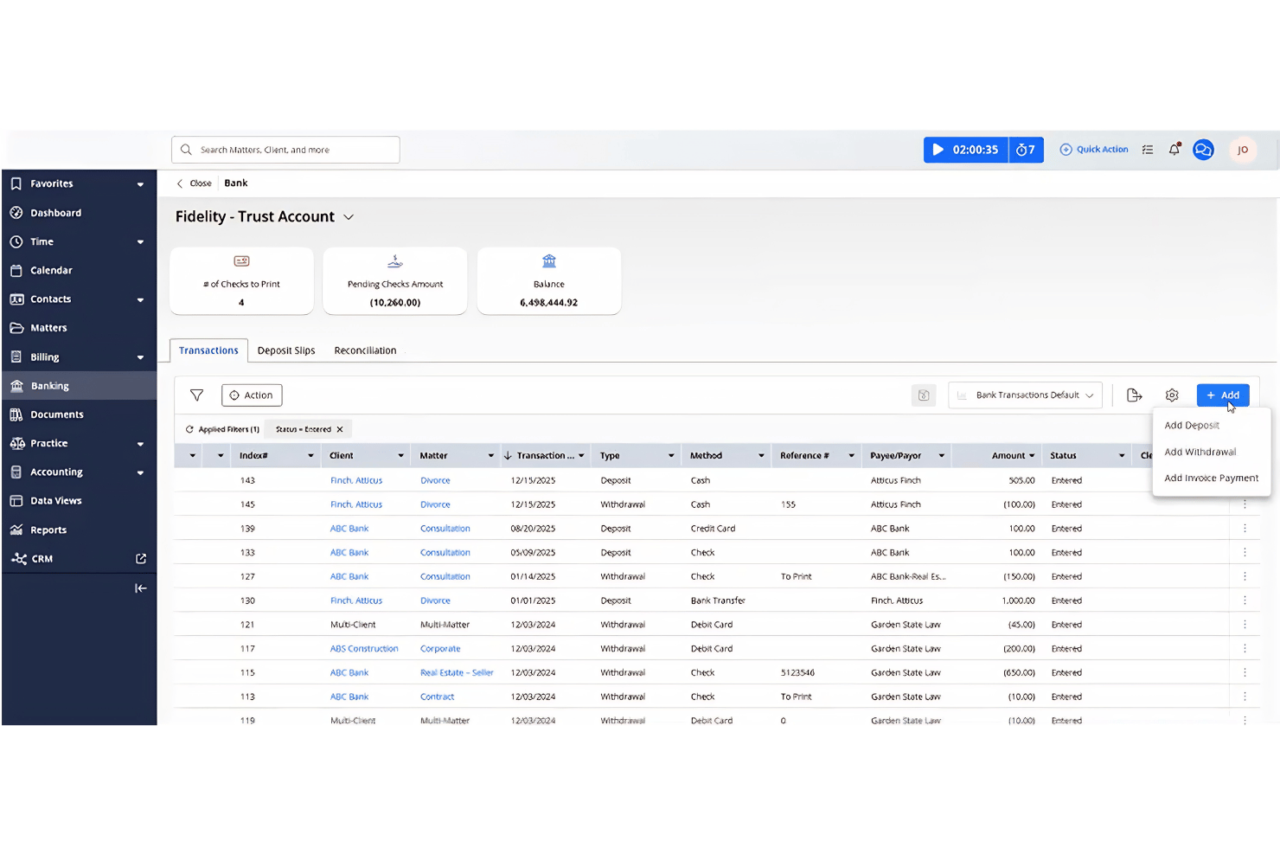
Task: Choose Add Withdrawal from menu
Action: pos(1200,453)
